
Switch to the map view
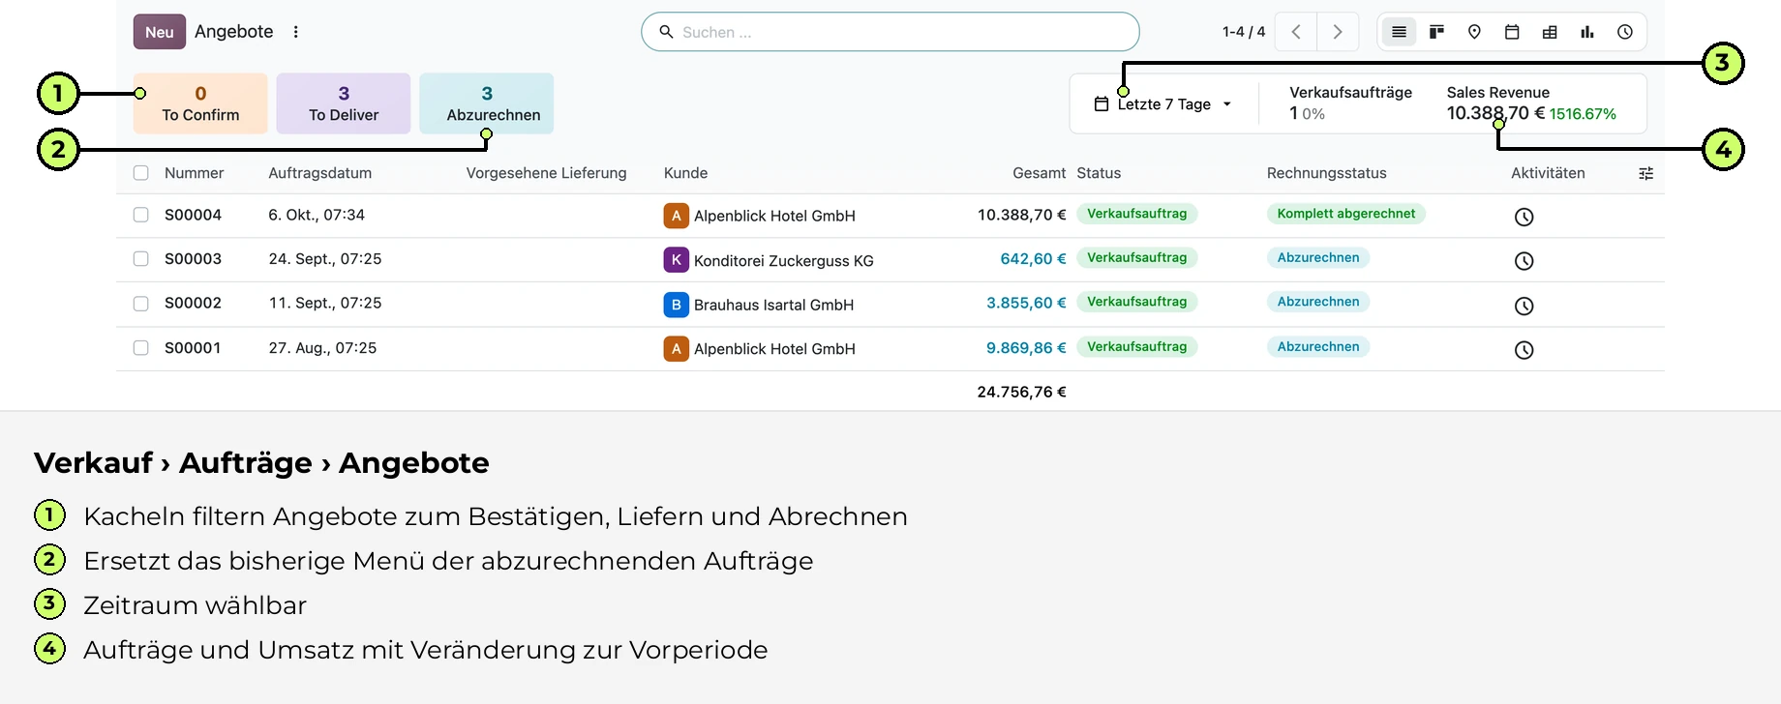click(1474, 32)
